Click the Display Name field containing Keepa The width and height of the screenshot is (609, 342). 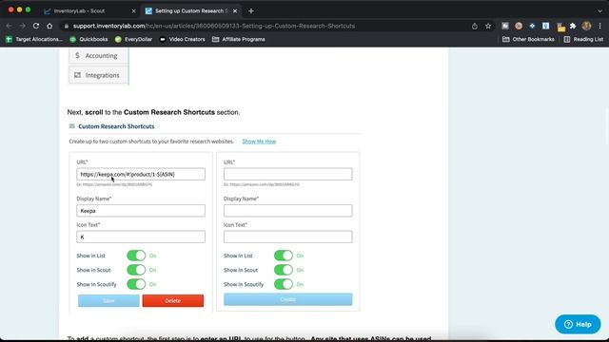pyautogui.click(x=141, y=211)
